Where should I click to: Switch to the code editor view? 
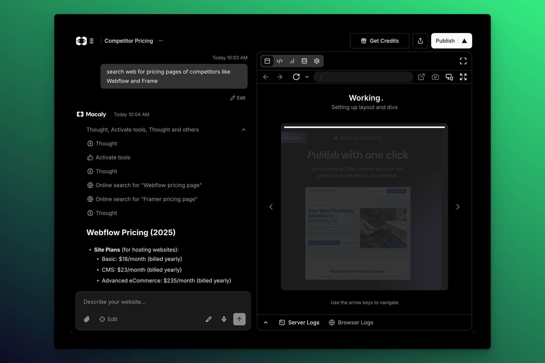pos(280,61)
